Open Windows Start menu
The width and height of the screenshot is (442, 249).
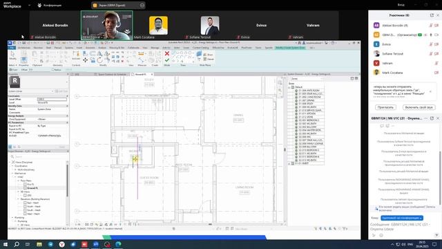(x=6, y=244)
